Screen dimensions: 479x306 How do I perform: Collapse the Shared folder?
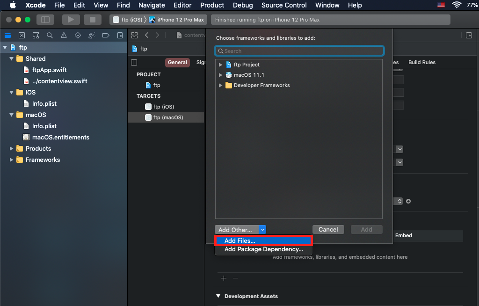pos(11,58)
